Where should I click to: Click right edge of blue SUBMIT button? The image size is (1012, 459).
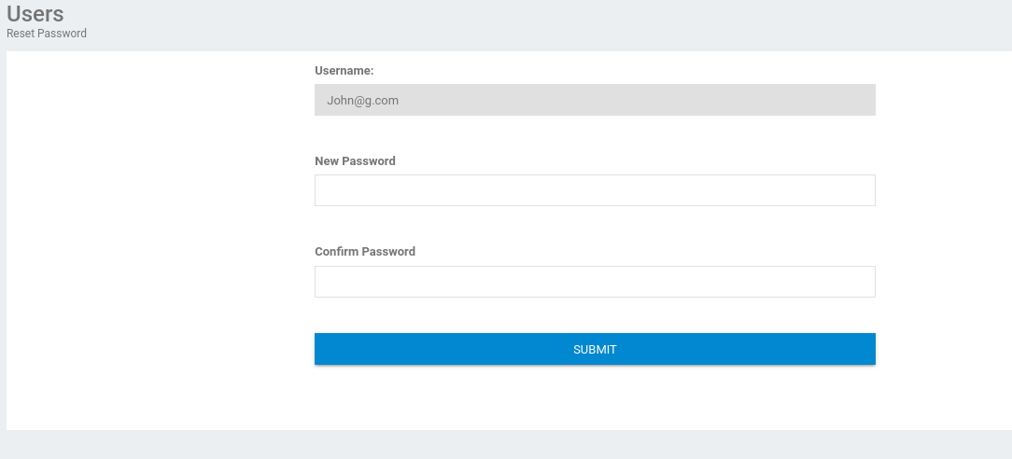point(869,349)
